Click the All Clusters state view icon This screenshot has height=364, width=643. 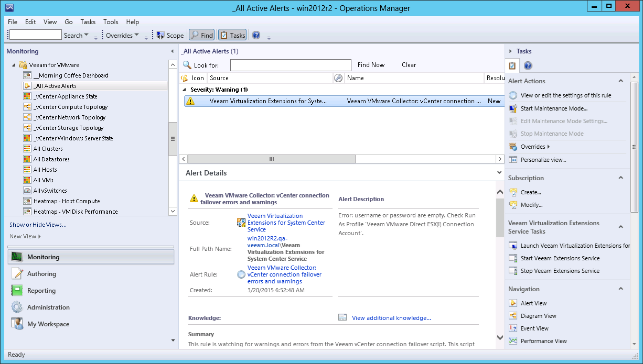pyautogui.click(x=27, y=149)
